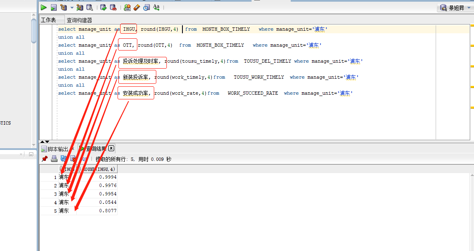Click the Run Script toolbar icon
474x251 pixels.
click(54, 8)
